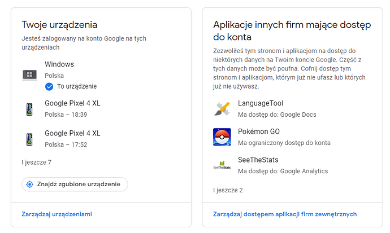Image resolution: width=390 pixels, height=233 pixels.
Task: Click the Pokémon GO Poké Ball icon
Action: 222,137
